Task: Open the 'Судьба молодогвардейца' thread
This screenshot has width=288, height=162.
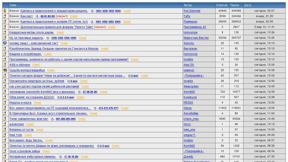Action: click(x=27, y=70)
